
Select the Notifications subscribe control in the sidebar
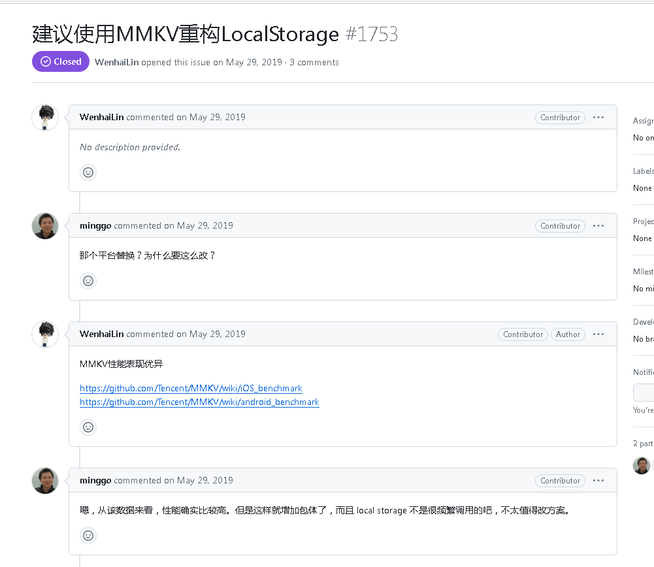coord(644,392)
